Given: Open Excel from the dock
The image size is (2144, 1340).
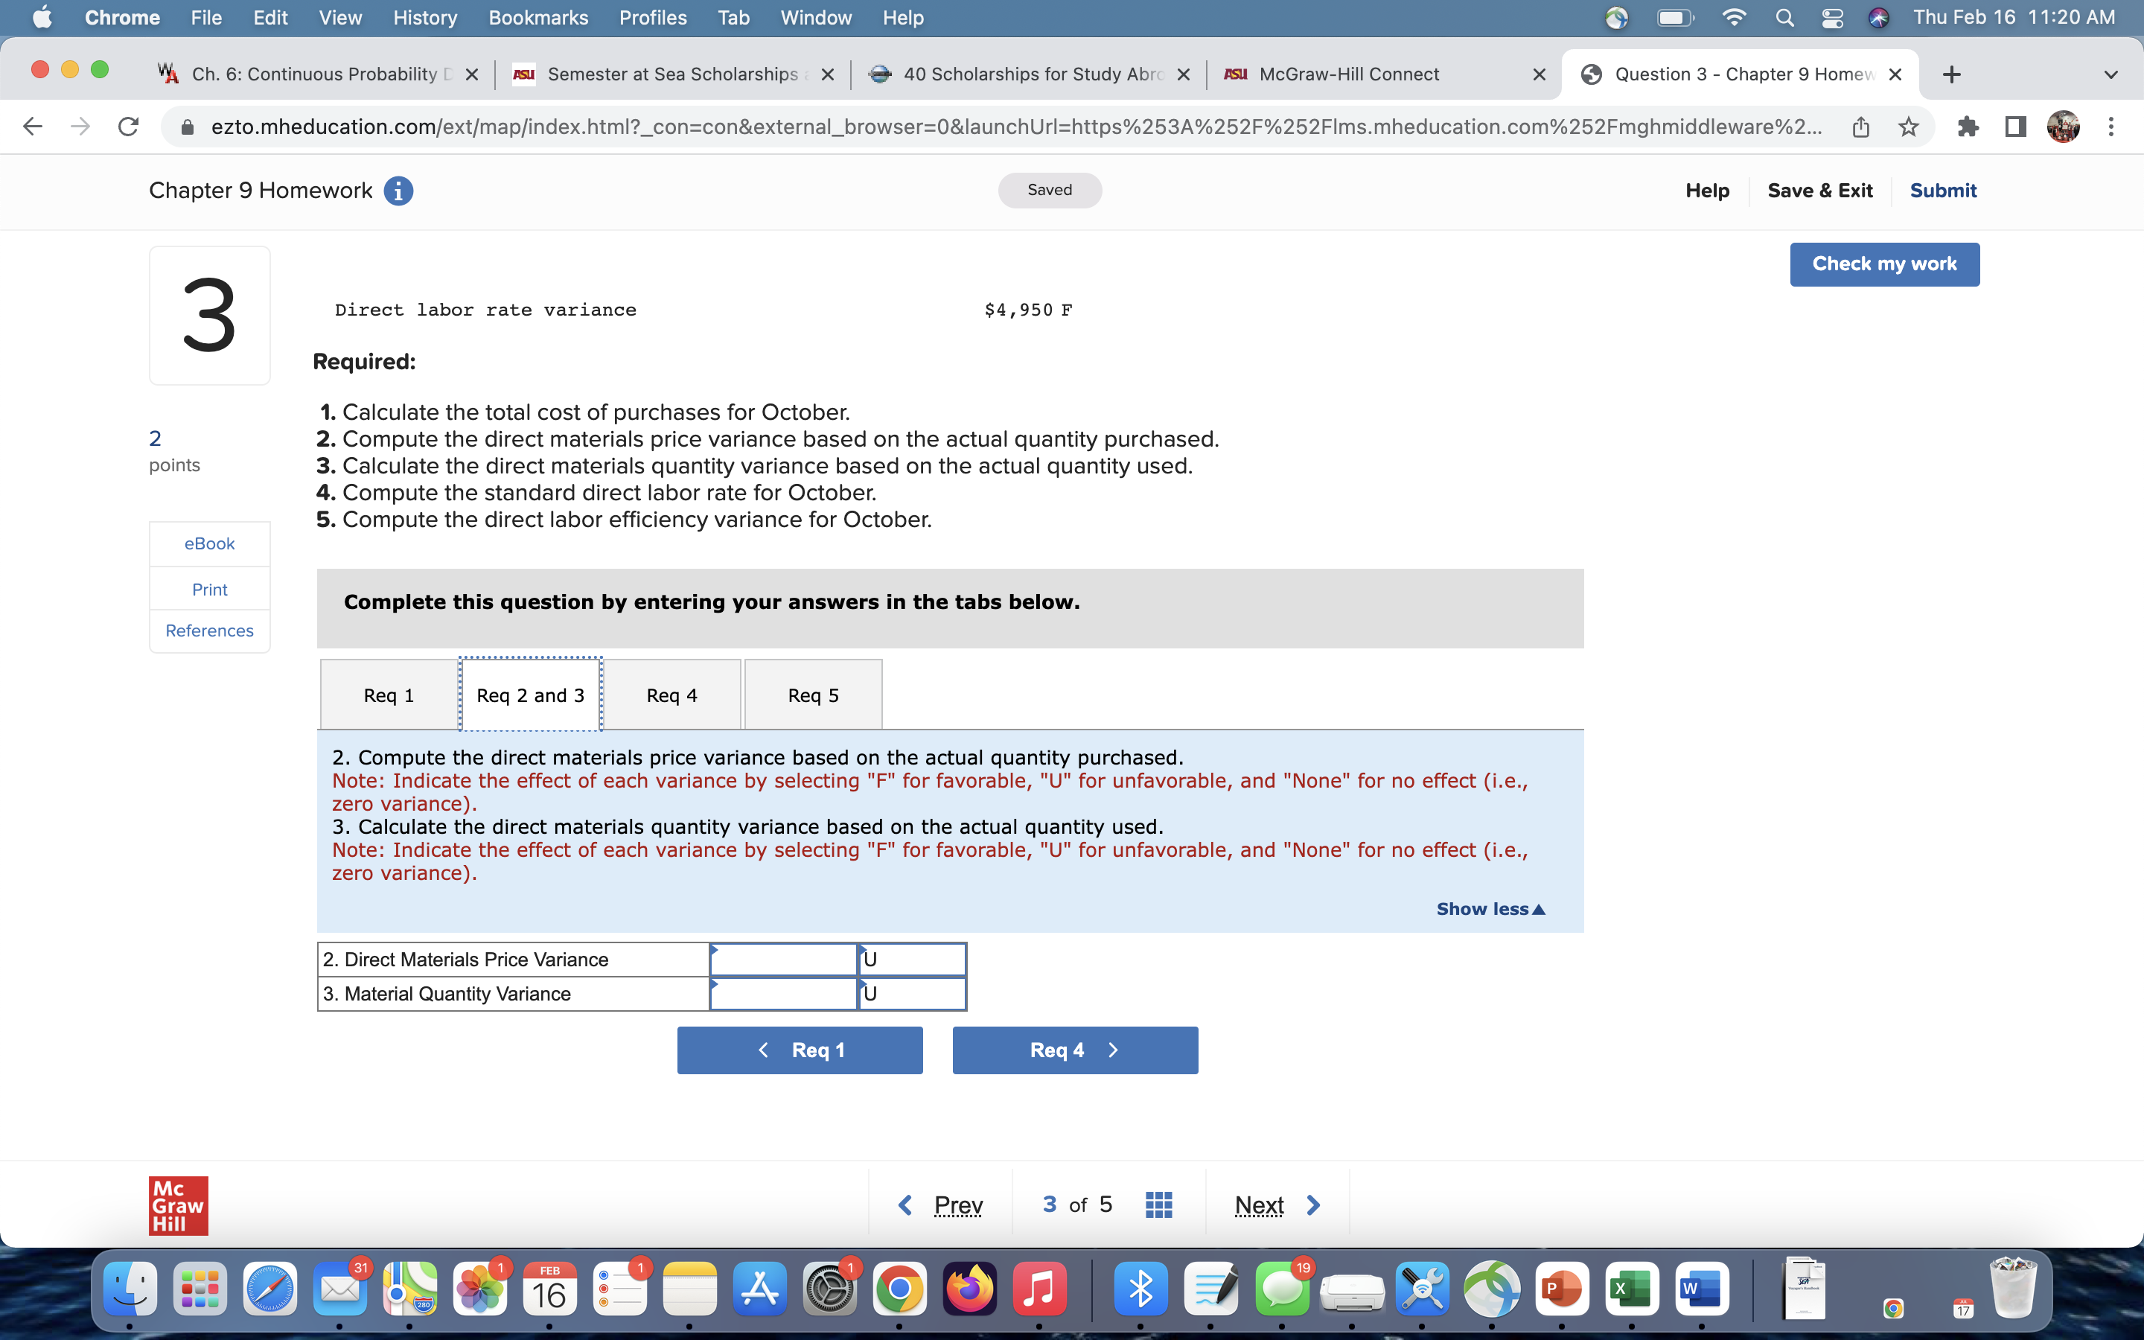Looking at the screenshot, I should pos(1631,1289).
